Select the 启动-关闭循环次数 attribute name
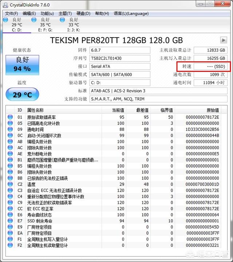This screenshot has height=262, width=233. pyautogui.click(x=44, y=136)
